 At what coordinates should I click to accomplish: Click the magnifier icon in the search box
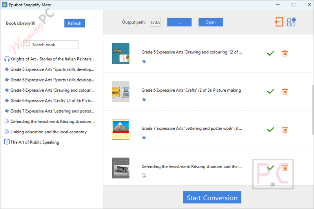coord(27,44)
